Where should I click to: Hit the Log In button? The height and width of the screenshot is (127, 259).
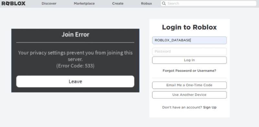tap(189, 60)
